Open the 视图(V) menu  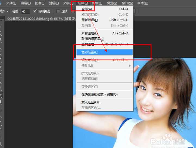click(112, 3)
